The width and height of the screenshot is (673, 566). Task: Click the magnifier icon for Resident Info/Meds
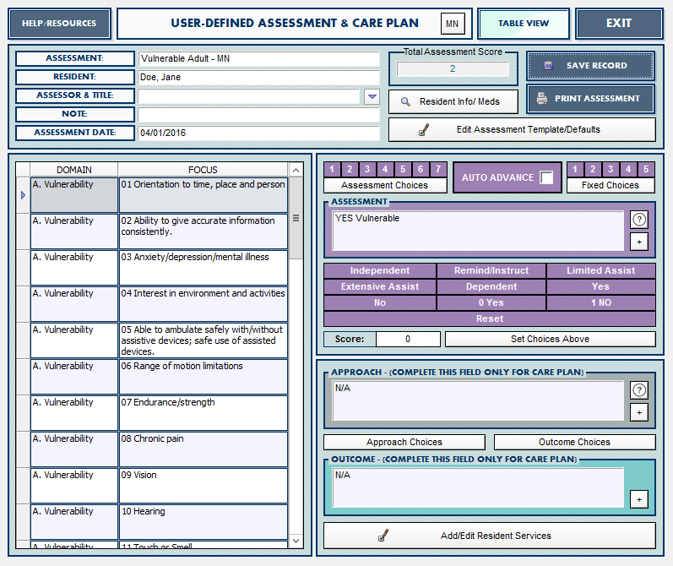404,101
